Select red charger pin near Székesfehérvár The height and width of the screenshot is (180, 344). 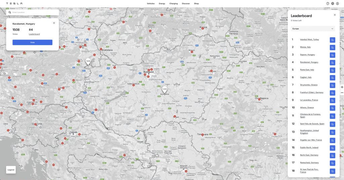[133, 85]
